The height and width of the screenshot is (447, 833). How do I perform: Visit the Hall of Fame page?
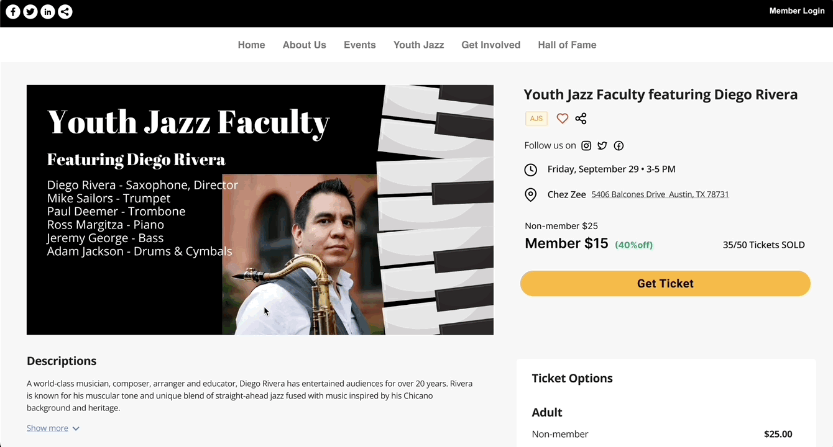click(567, 45)
